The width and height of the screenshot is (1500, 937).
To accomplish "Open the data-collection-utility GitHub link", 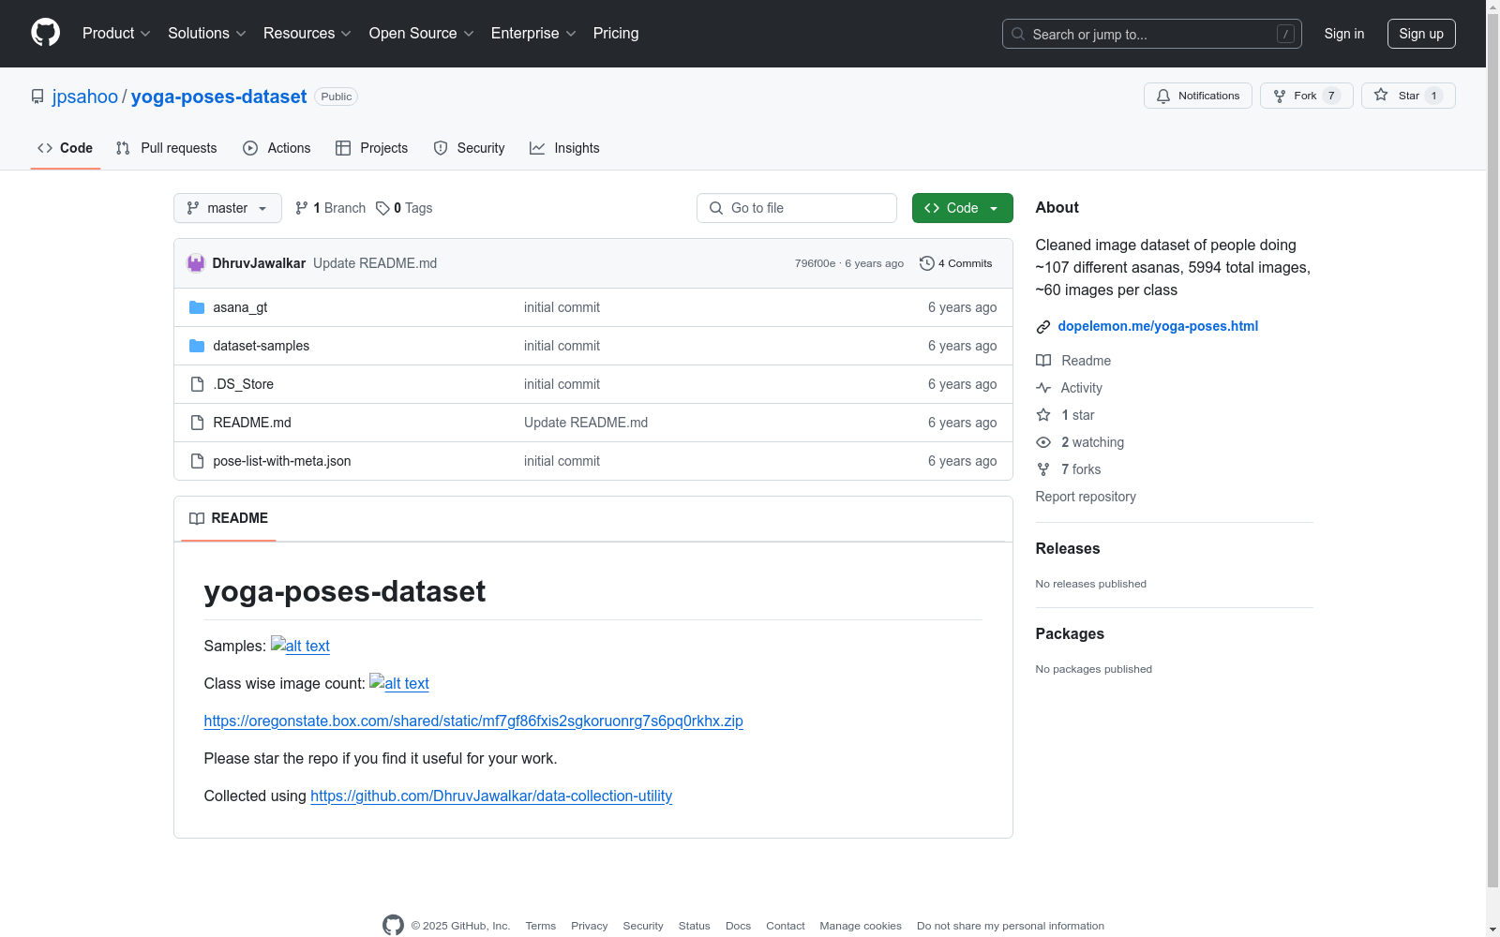I will click(x=491, y=796).
